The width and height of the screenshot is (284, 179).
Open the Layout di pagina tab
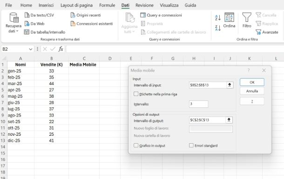pyautogui.click(x=76, y=5)
